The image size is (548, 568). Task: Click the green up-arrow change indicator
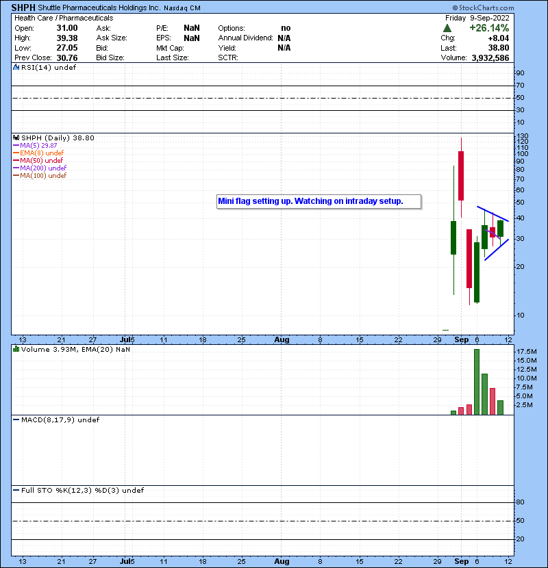tap(447, 28)
